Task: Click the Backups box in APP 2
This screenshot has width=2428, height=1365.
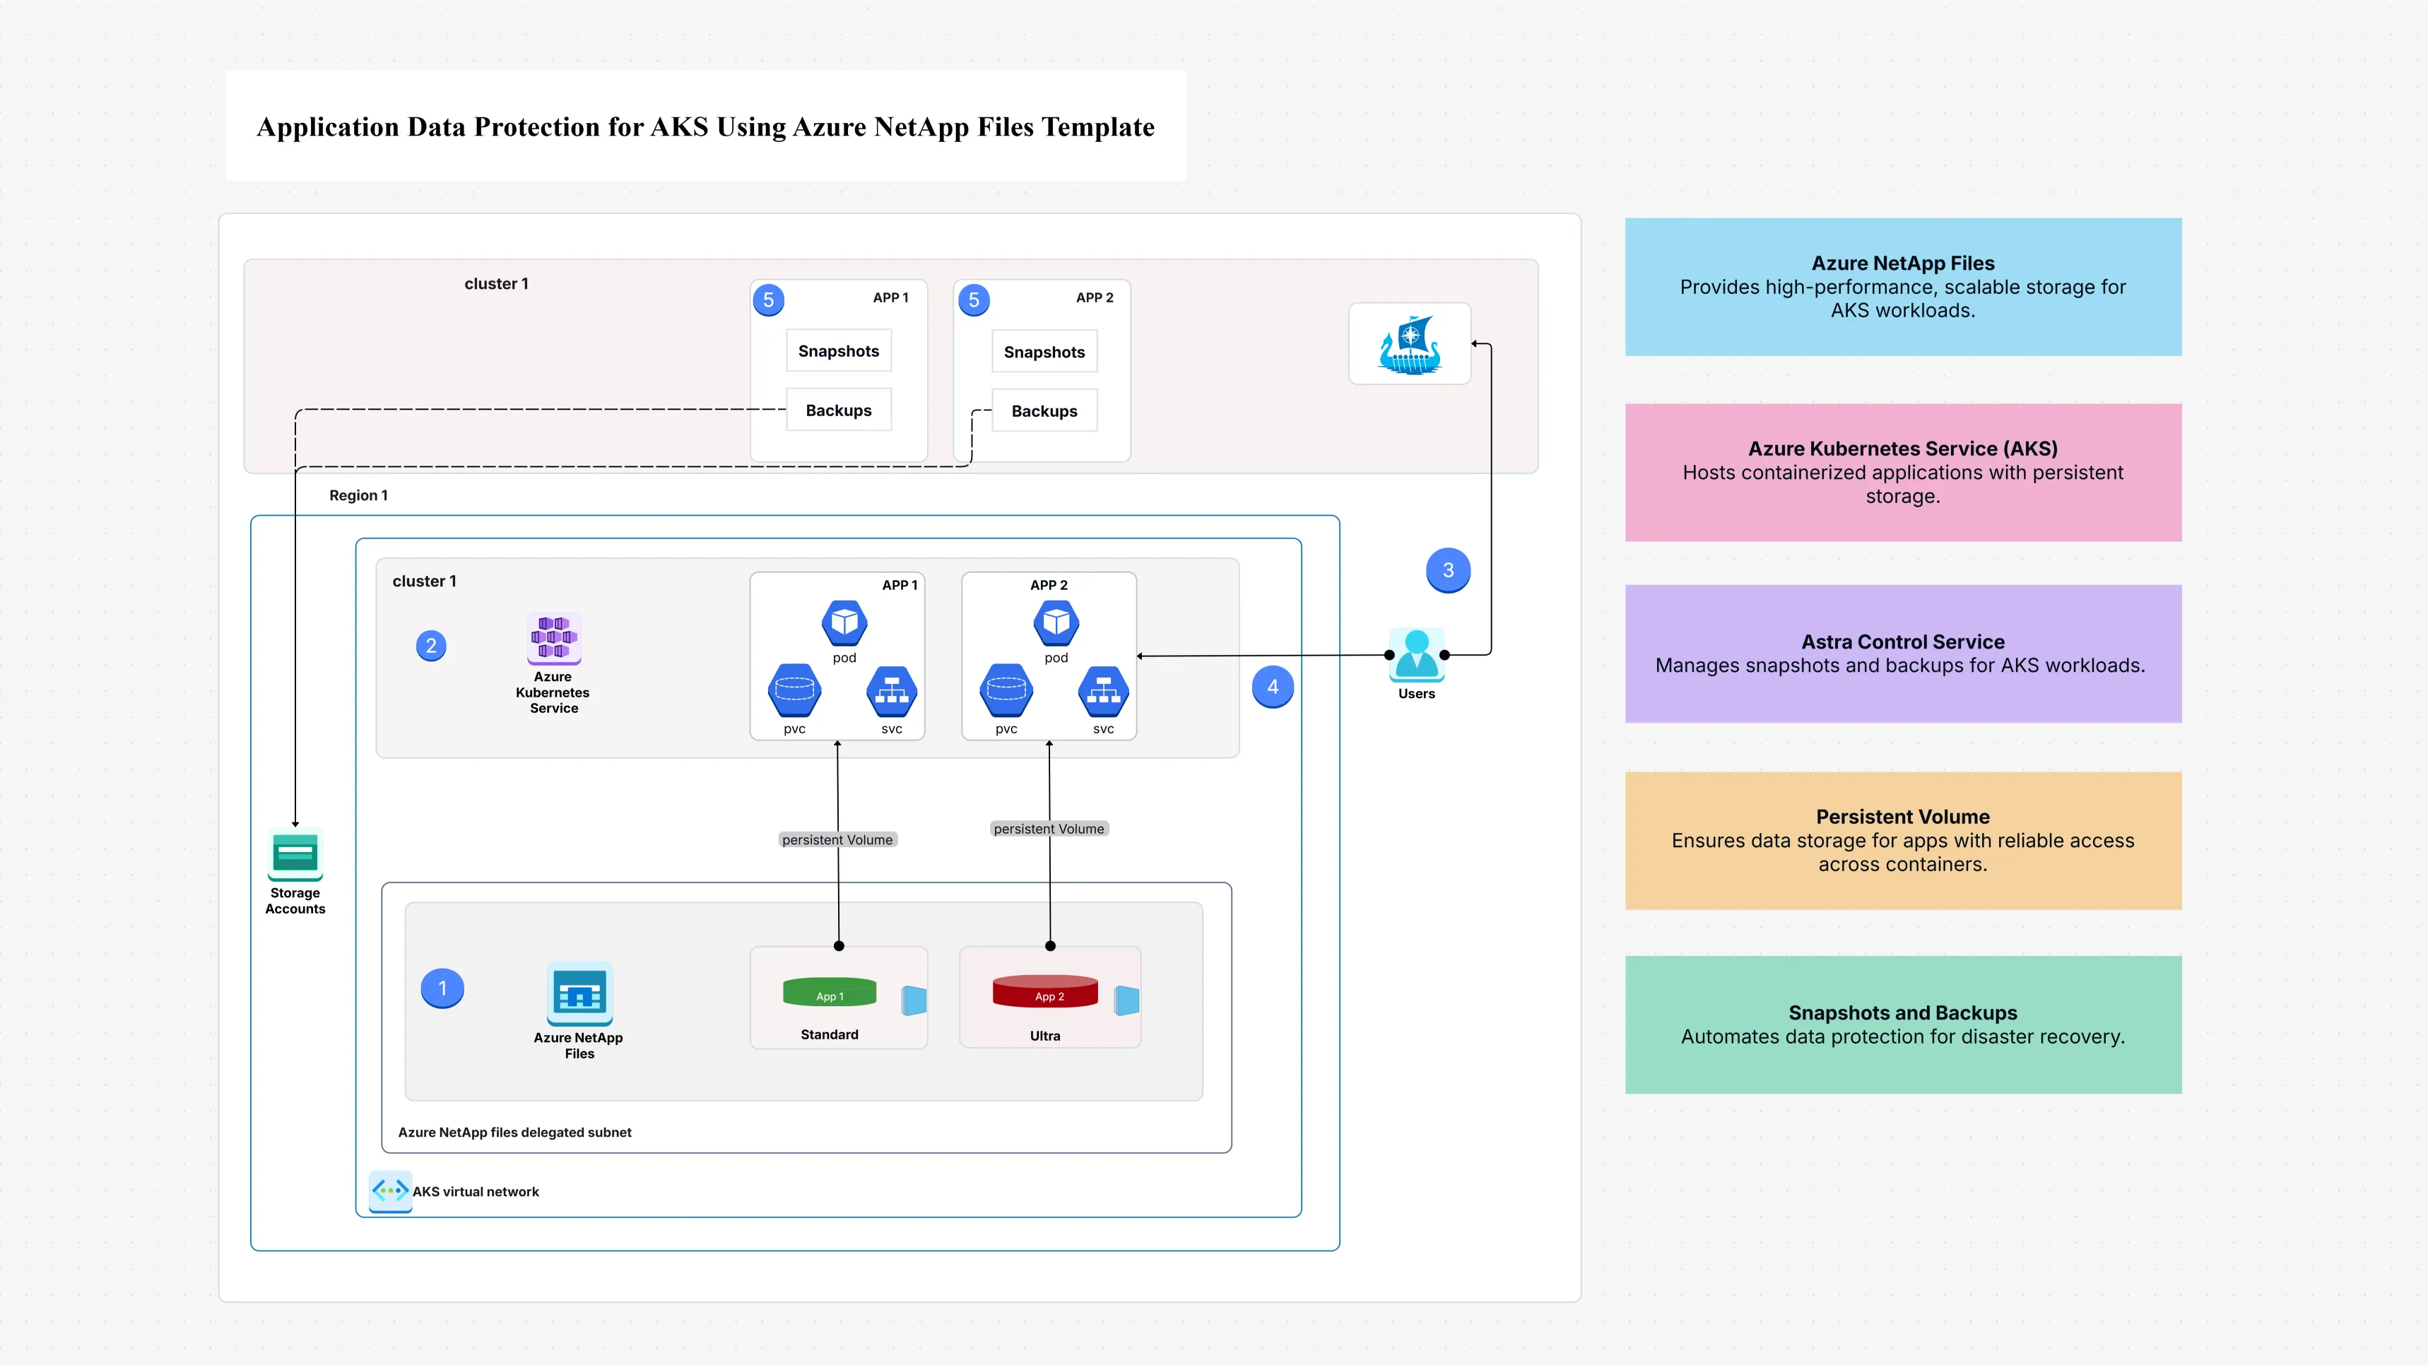Action: 1044,410
